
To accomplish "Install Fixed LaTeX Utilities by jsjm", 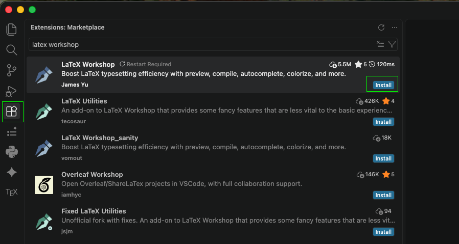I will (383, 232).
